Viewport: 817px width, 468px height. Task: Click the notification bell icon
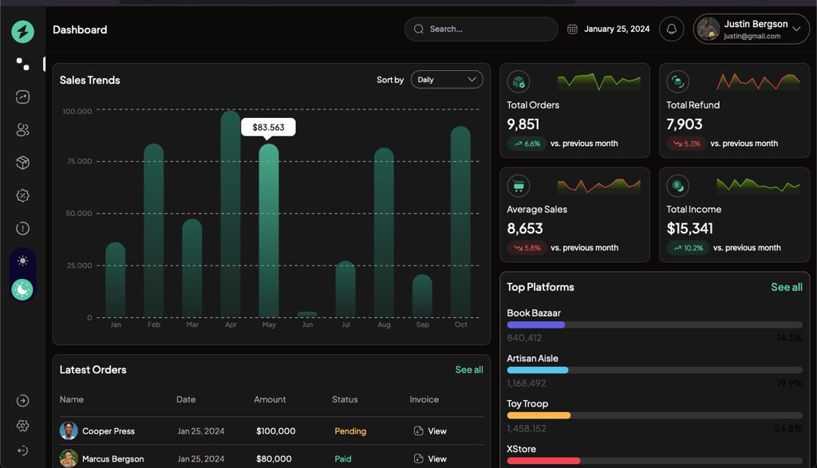coord(672,29)
